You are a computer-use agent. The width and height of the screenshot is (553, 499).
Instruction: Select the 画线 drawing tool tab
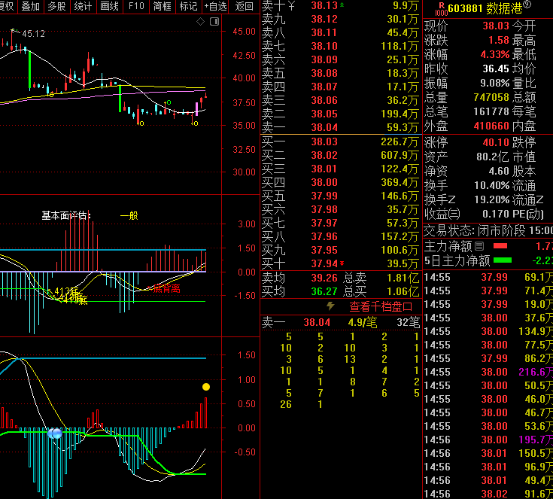click(x=109, y=6)
